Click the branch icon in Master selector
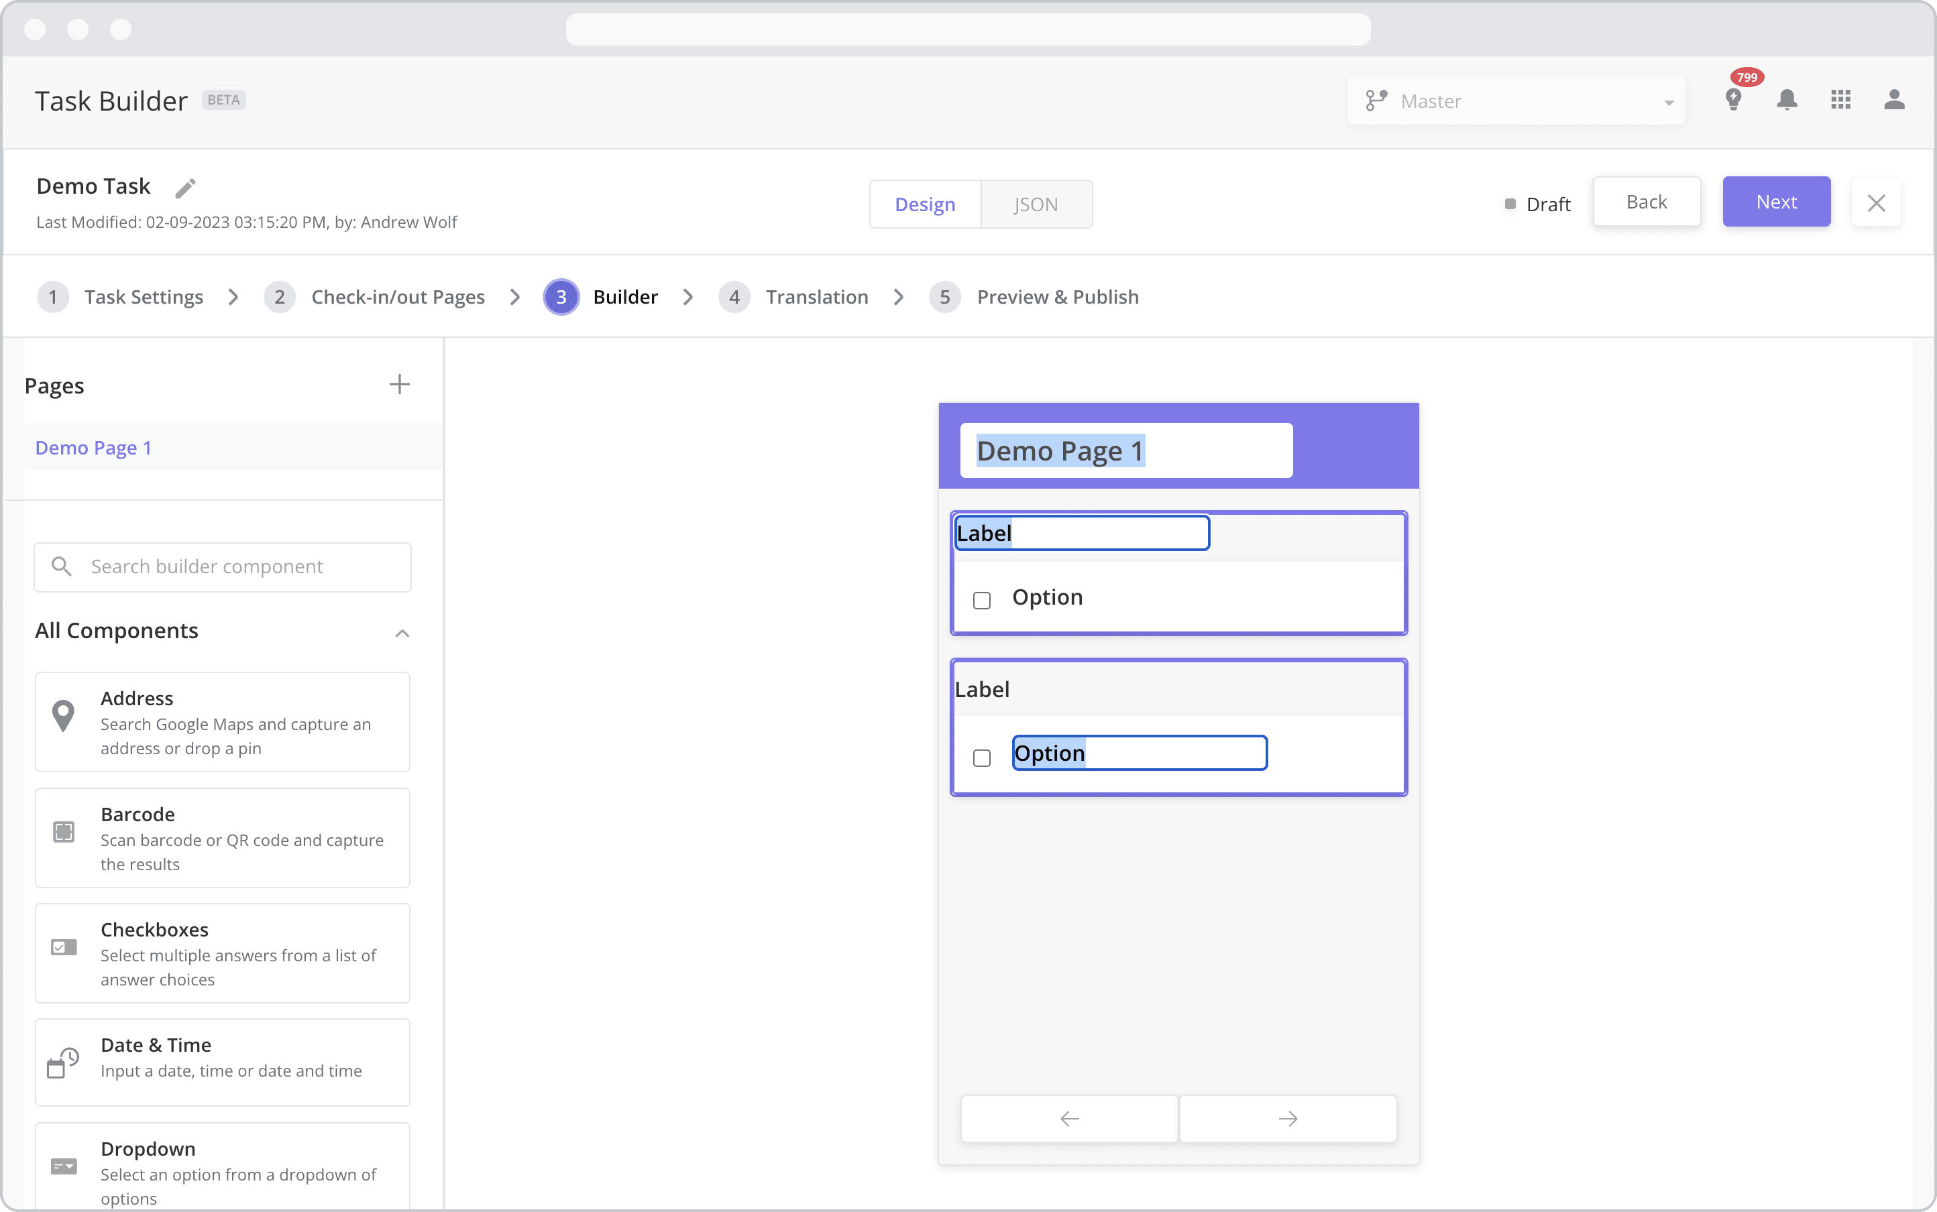Viewport: 1937px width, 1212px height. tap(1376, 101)
